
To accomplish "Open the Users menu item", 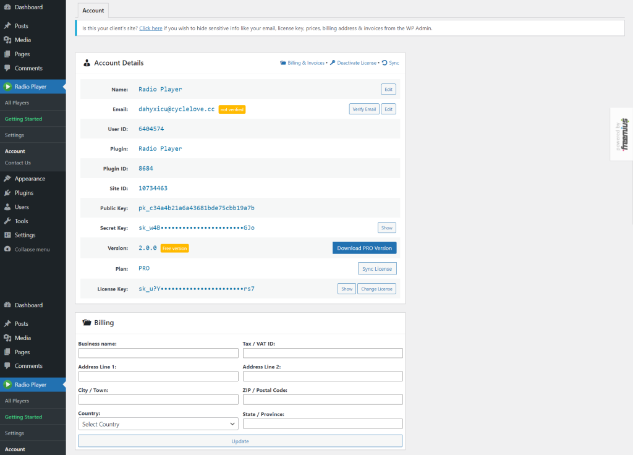I will [22, 206].
